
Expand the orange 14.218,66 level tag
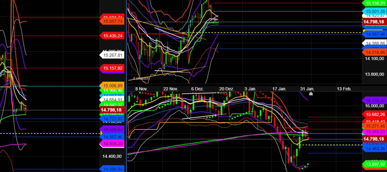coord(375,52)
